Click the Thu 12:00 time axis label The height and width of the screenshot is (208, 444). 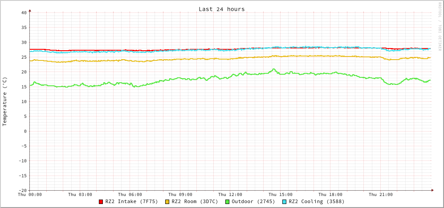tap(230, 195)
